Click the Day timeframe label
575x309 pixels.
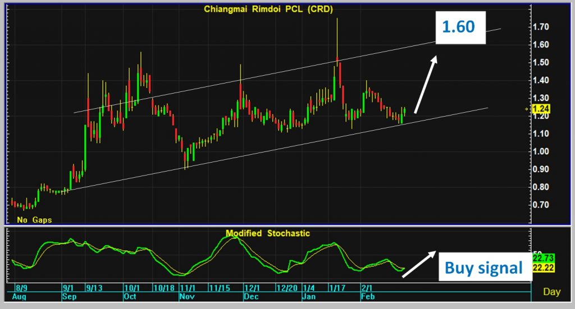tap(551, 292)
